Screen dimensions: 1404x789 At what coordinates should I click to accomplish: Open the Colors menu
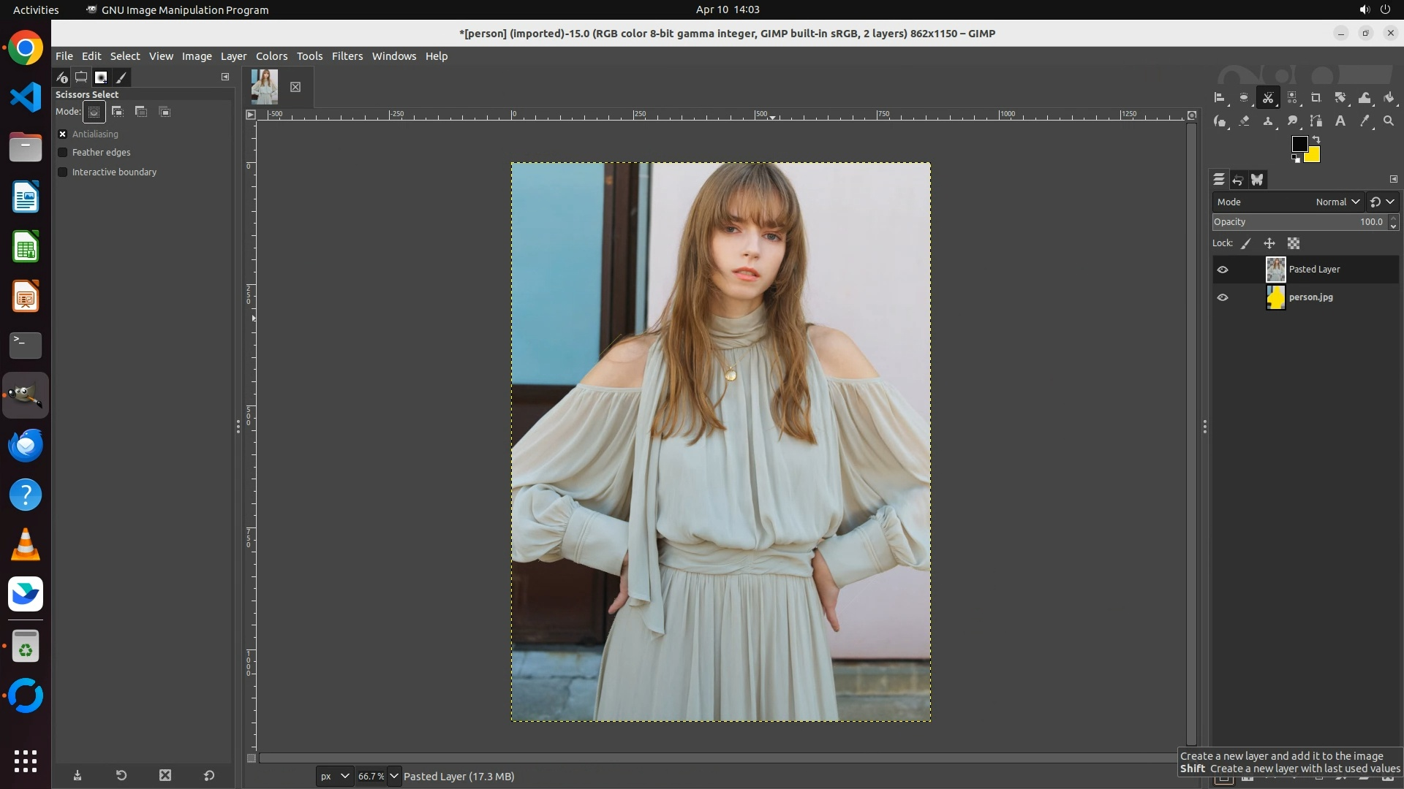pyautogui.click(x=271, y=56)
